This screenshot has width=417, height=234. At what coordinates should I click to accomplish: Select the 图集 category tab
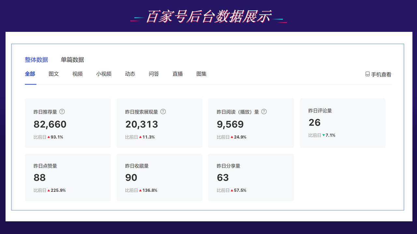click(201, 74)
